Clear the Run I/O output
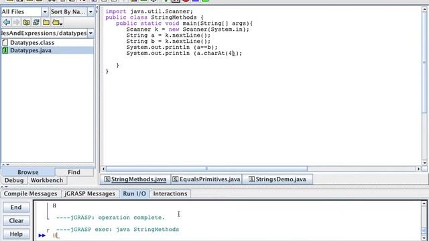Image resolution: width=429 pixels, height=241 pixels. point(16,220)
